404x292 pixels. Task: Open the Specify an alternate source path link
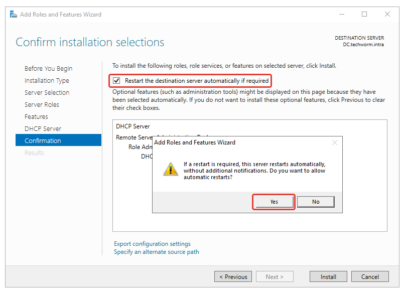pyautogui.click(x=156, y=252)
